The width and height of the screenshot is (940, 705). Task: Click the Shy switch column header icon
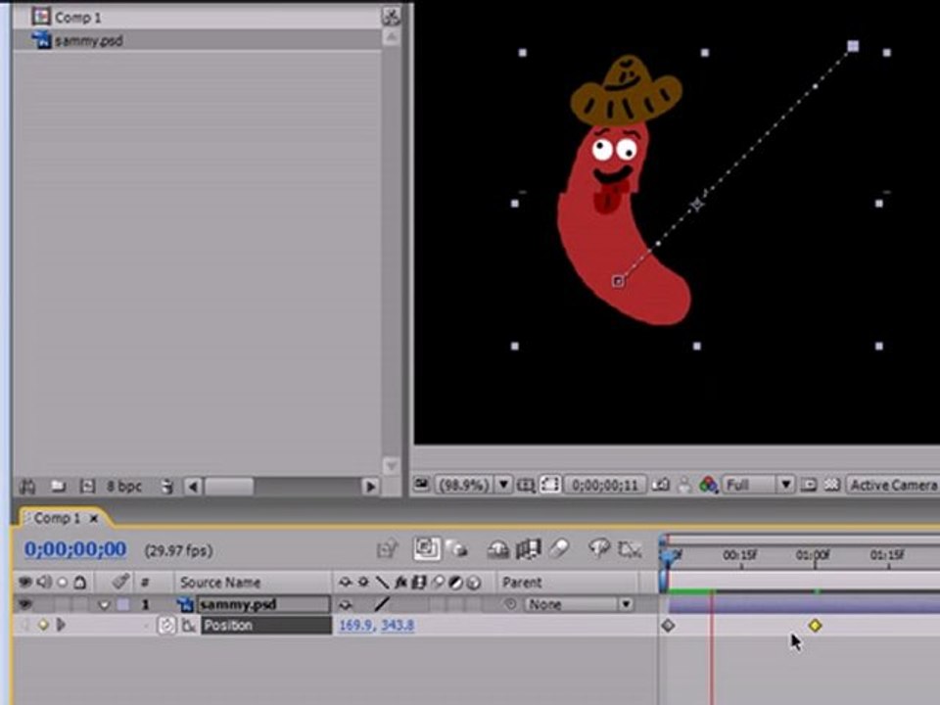click(345, 582)
